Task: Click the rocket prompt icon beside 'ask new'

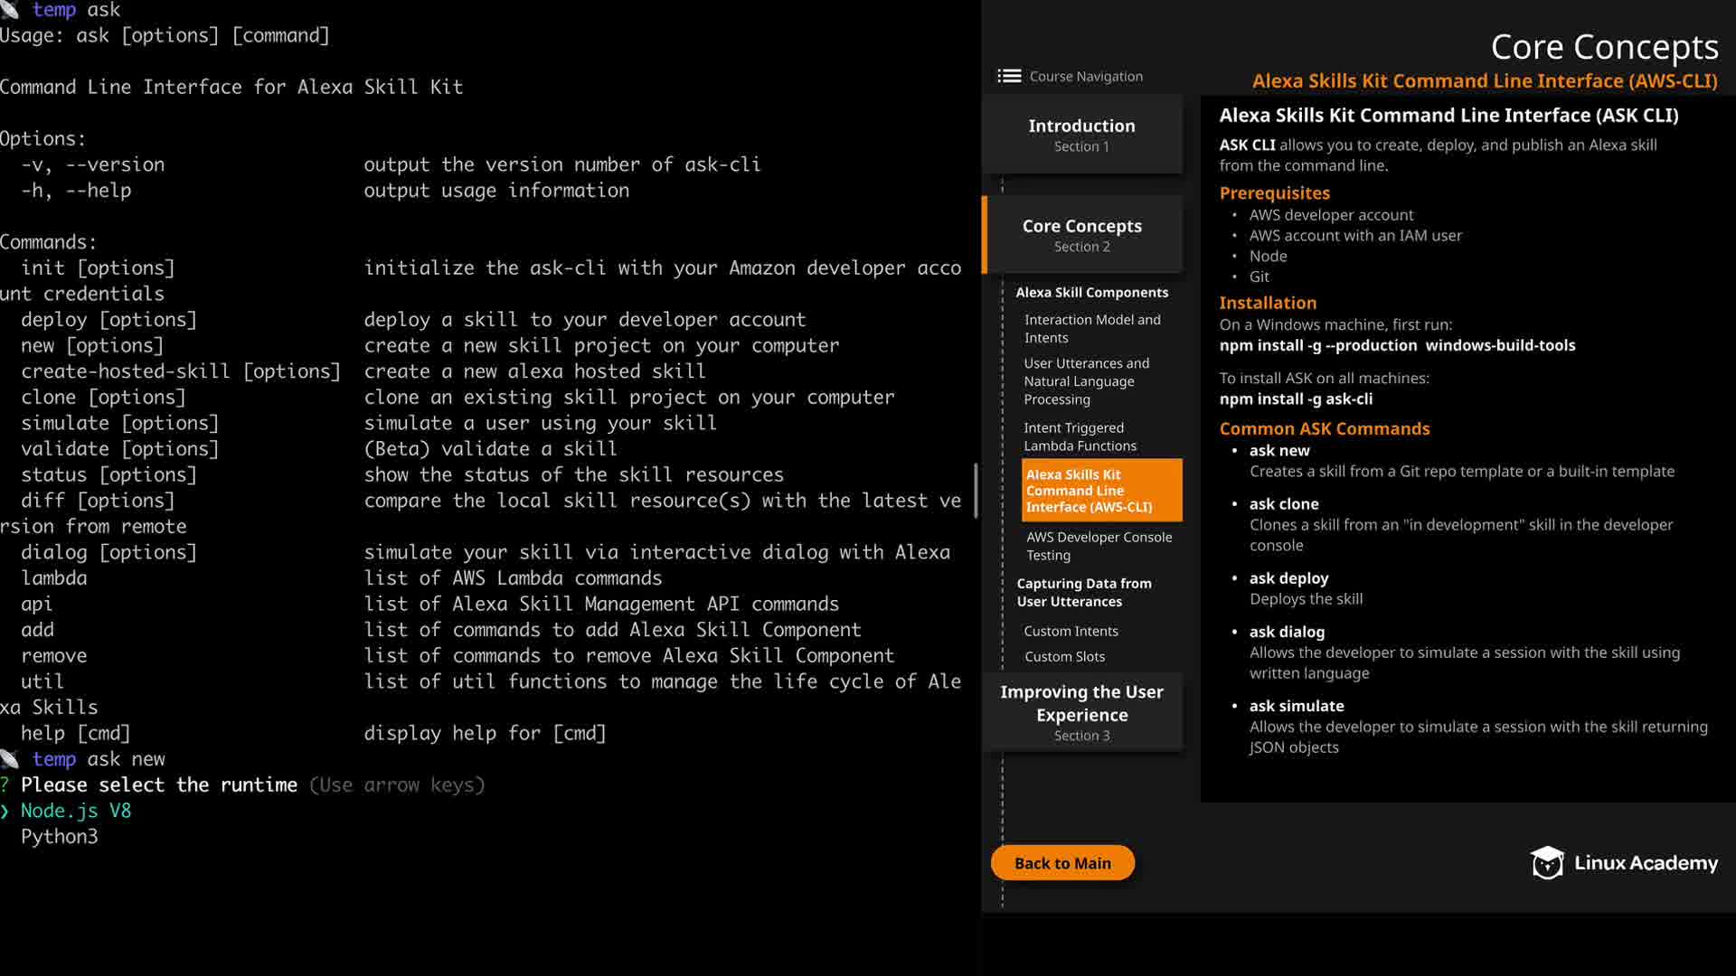Action: (x=10, y=759)
